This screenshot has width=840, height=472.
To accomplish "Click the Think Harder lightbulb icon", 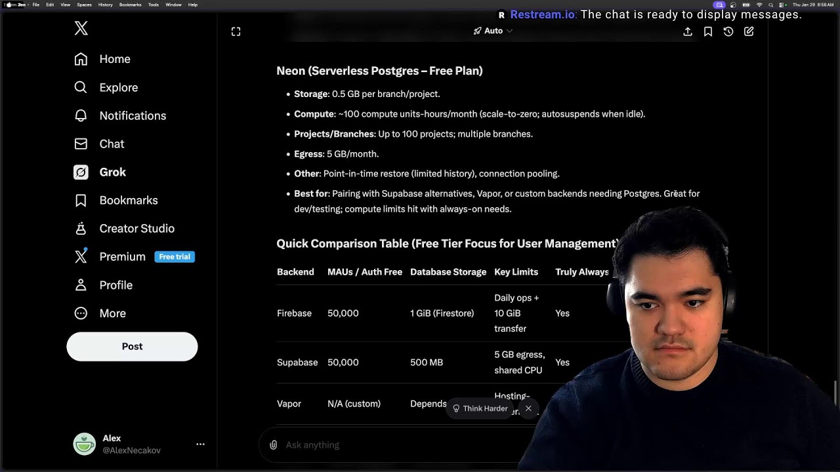I will point(456,408).
